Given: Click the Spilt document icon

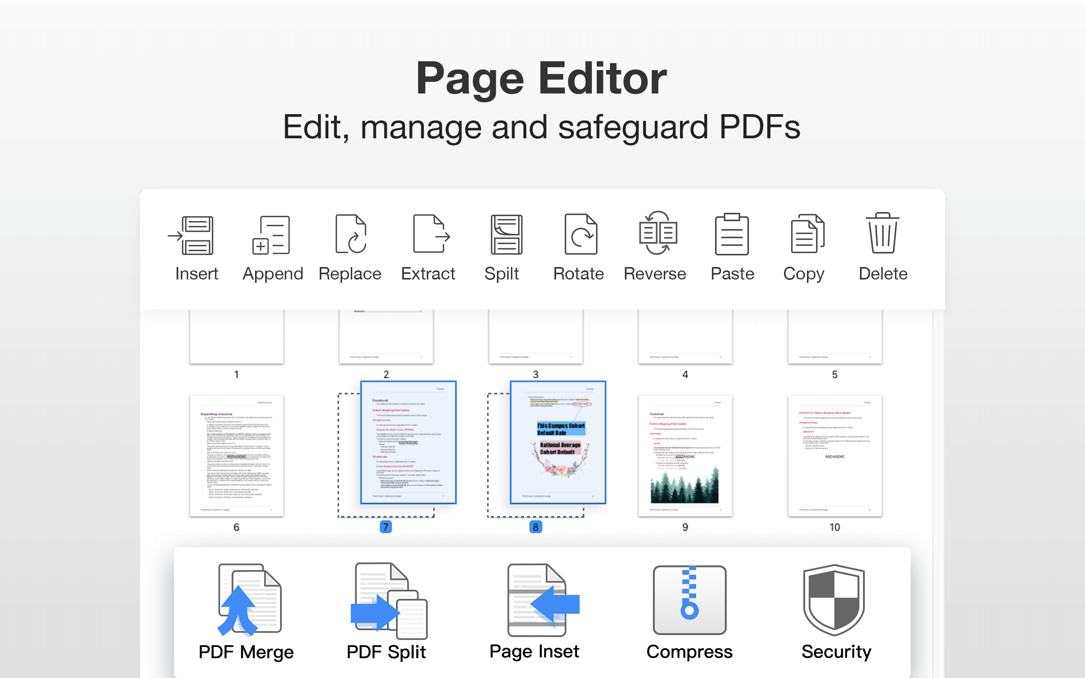Looking at the screenshot, I should 506,235.
